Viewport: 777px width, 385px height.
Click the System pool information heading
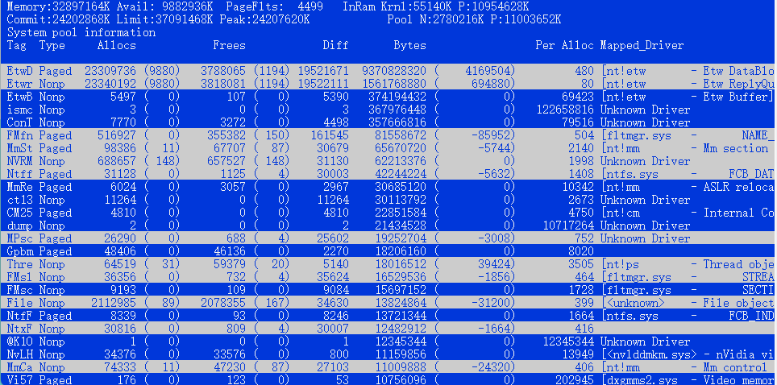[81, 33]
